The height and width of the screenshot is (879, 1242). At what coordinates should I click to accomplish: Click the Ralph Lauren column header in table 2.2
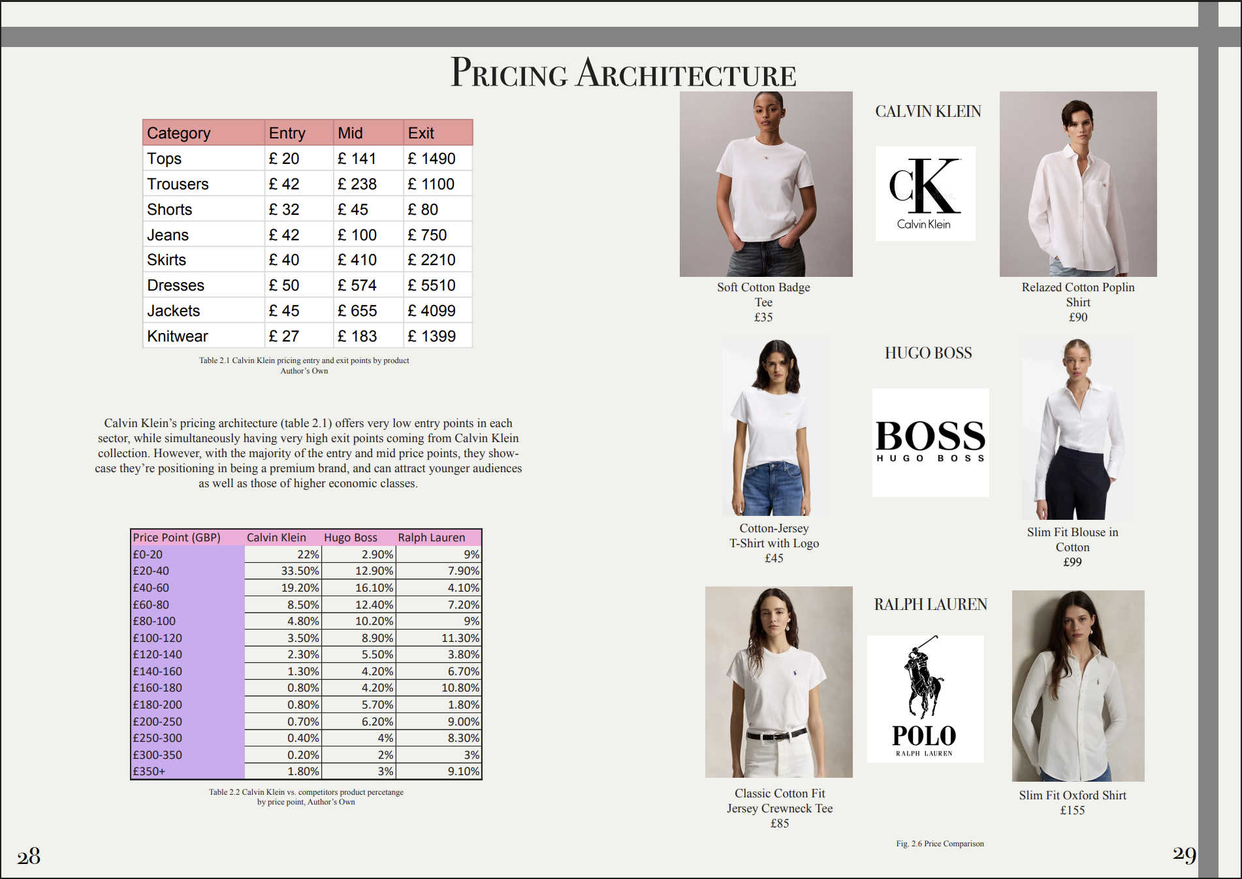[x=432, y=537]
